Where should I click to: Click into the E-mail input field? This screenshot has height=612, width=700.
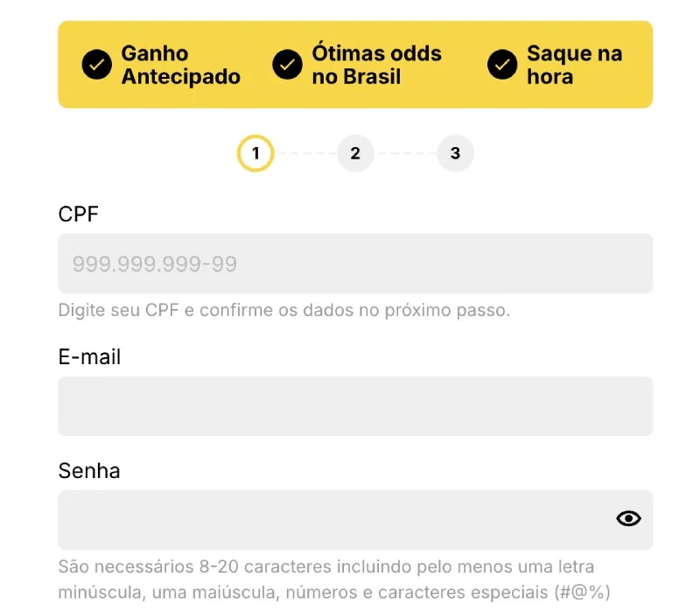355,406
